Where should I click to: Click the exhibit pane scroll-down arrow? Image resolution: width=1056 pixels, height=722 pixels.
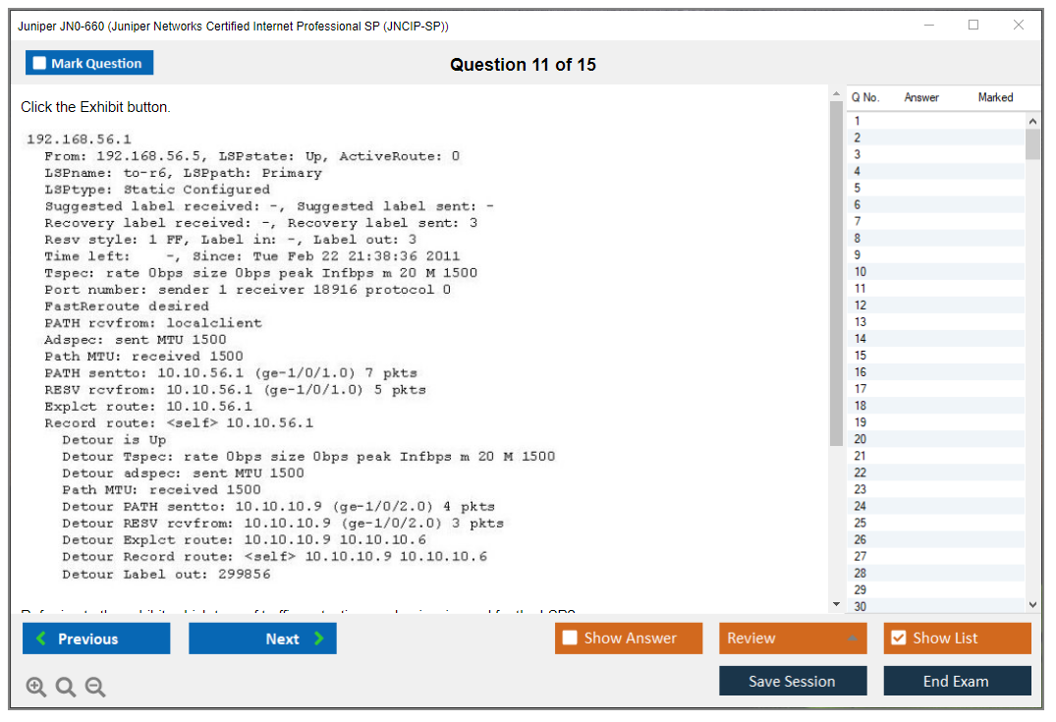point(836,603)
